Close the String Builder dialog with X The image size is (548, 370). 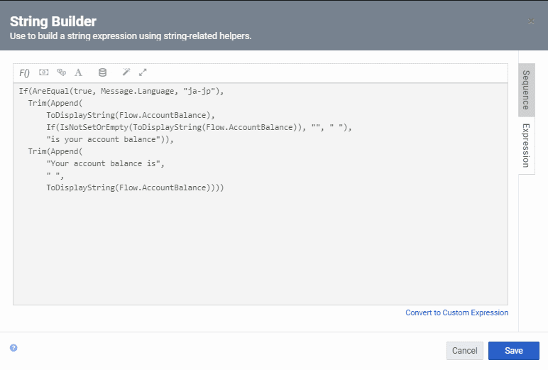coord(531,22)
